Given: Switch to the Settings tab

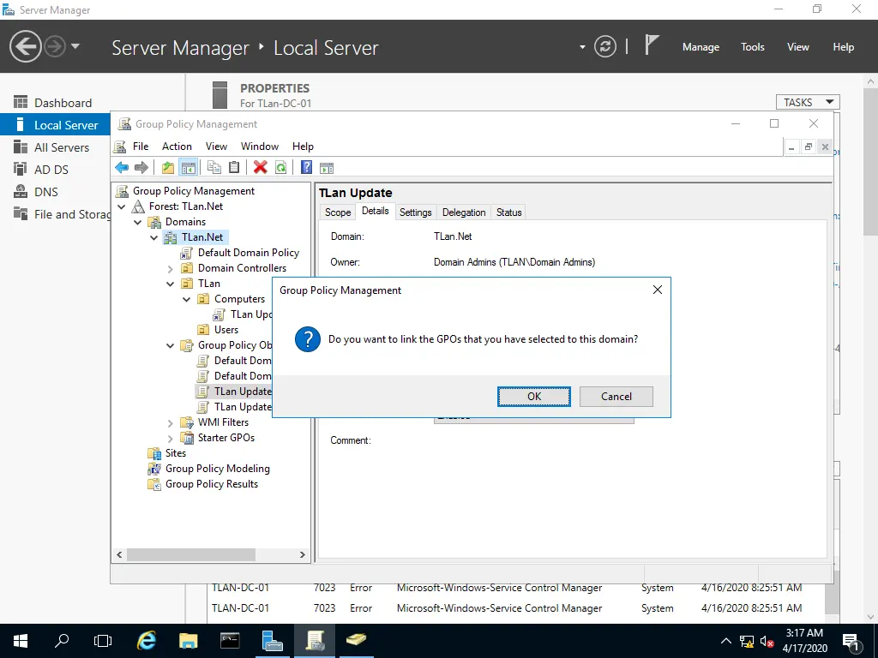Looking at the screenshot, I should (416, 212).
